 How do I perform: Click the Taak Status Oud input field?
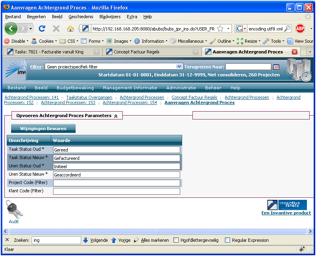(116, 150)
